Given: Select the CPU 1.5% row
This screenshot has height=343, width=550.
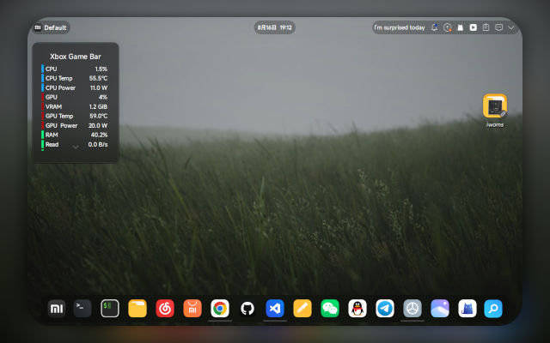Looking at the screenshot, I should point(75,69).
